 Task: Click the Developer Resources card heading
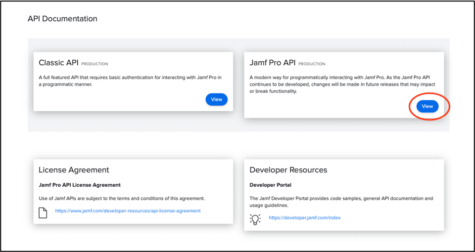point(288,170)
